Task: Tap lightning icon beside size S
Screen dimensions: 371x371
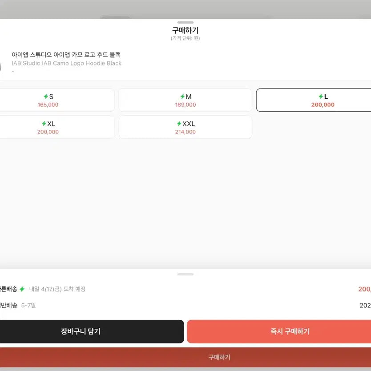Action: [x=46, y=97]
